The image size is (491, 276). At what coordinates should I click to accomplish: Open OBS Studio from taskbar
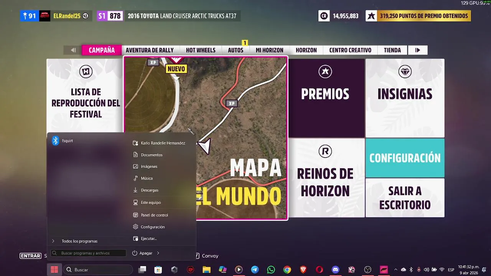(368, 270)
